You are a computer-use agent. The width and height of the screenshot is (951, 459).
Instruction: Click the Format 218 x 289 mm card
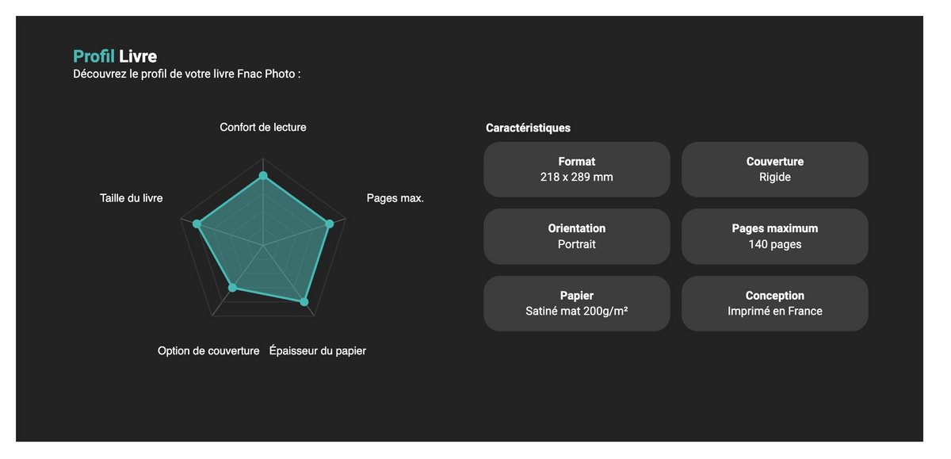tap(576, 170)
